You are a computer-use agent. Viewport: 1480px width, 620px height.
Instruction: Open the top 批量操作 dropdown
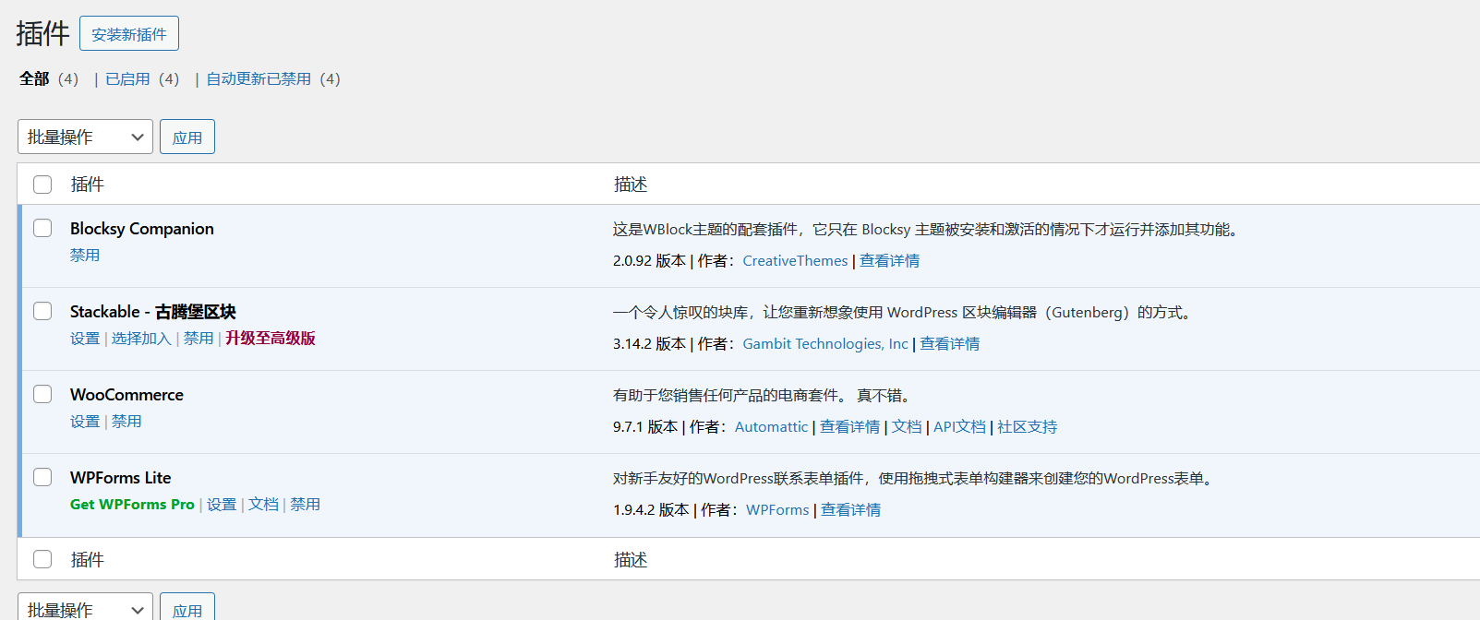[x=85, y=137]
